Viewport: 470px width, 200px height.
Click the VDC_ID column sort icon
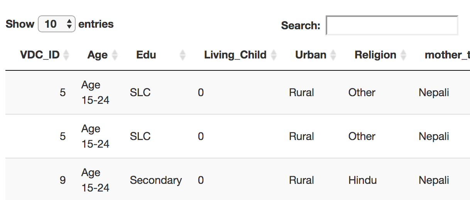[x=66, y=55]
